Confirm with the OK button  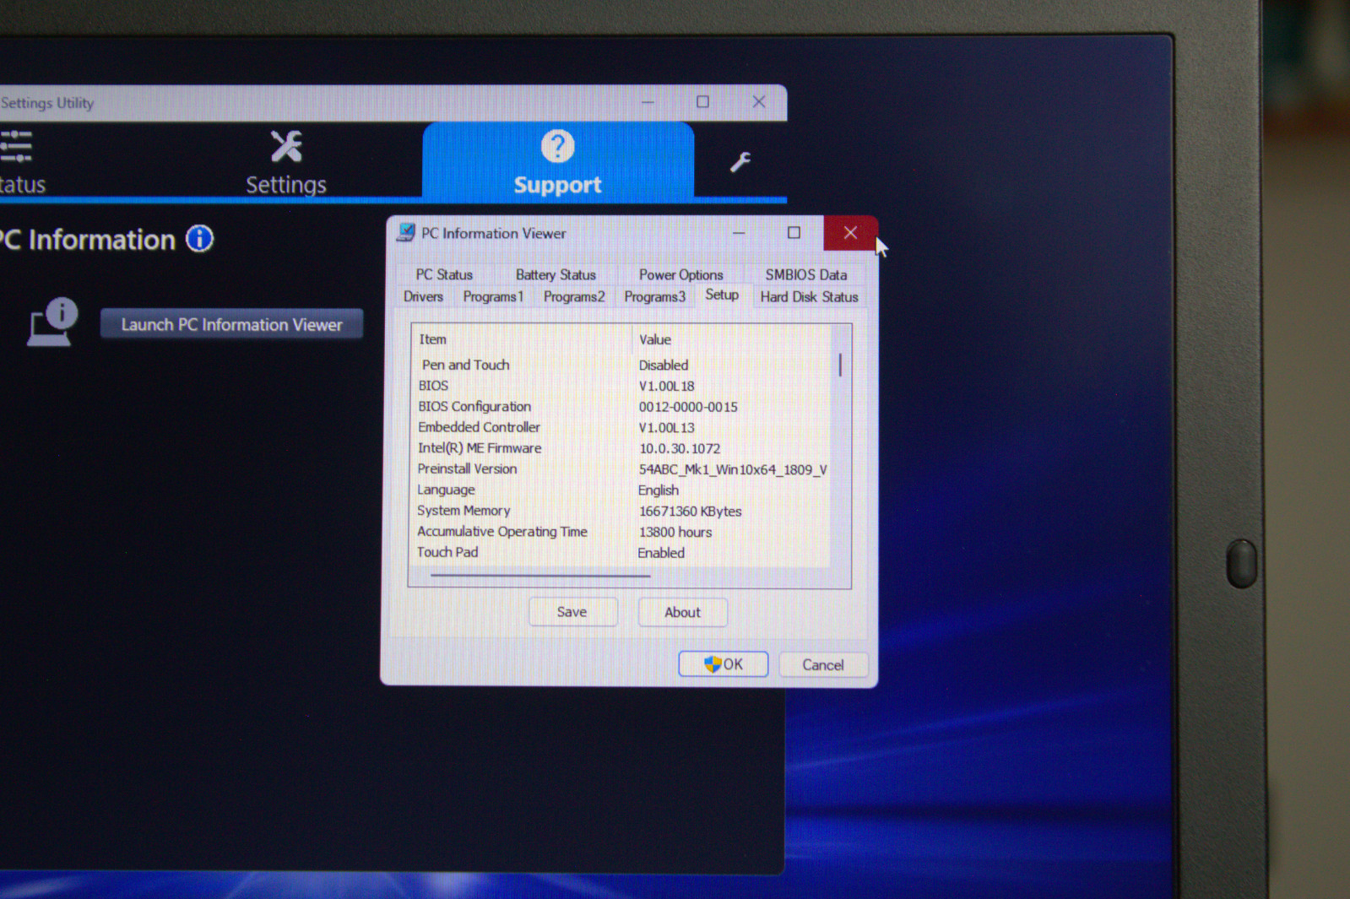[x=724, y=664]
